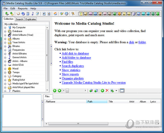164x133 pixels.
Task: Sort by the FileName column header
Action: tap(66, 101)
